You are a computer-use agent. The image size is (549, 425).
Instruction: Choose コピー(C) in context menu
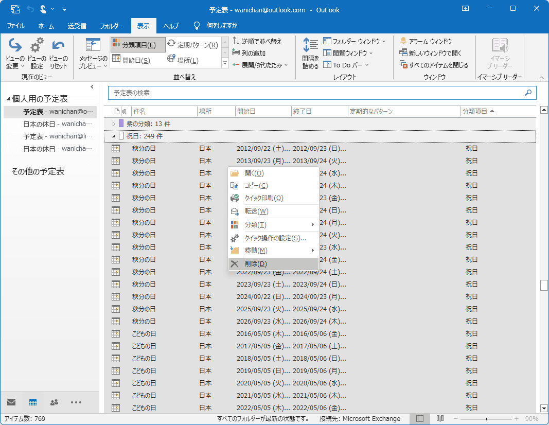pos(273,186)
